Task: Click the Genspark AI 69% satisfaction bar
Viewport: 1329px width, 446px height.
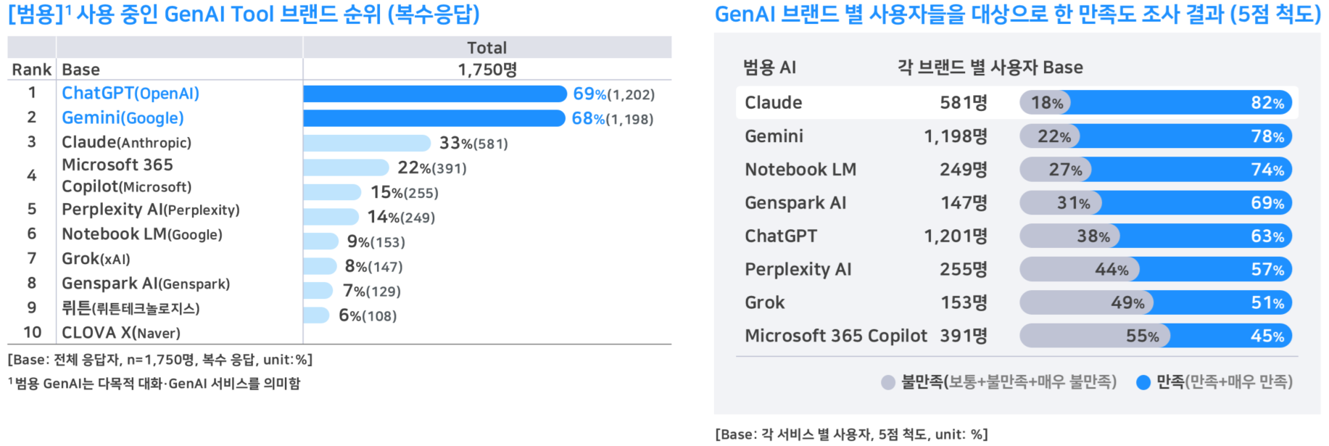Action: [1195, 203]
